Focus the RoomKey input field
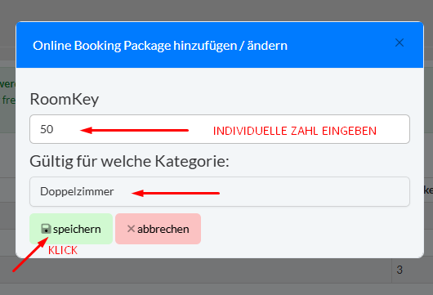The image size is (433, 295). pos(220,129)
